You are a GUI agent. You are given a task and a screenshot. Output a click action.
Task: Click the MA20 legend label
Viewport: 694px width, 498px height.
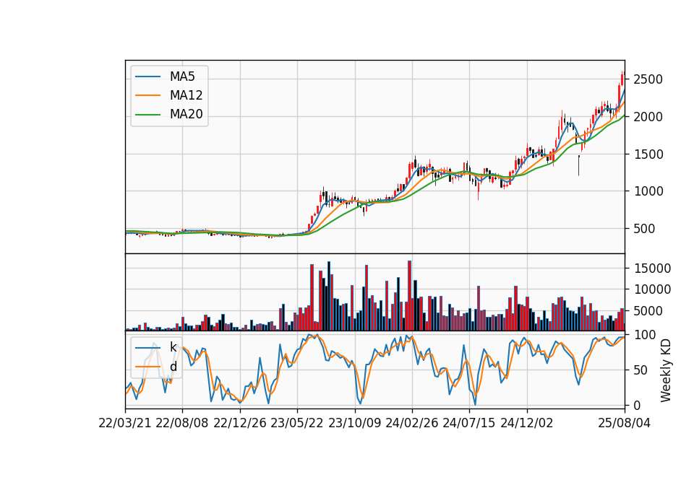(x=186, y=115)
